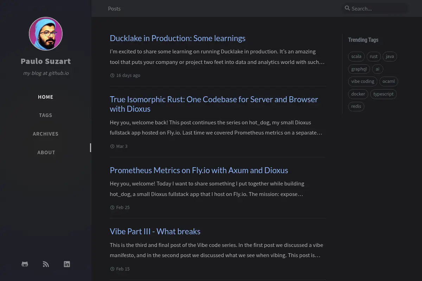Click Paulo Suzart's avatar picture
Viewport: 422px width, 281px height.
tap(46, 34)
